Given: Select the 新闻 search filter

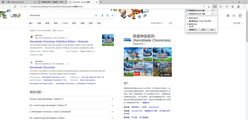Looking at the screenshot, I should tap(47, 23).
